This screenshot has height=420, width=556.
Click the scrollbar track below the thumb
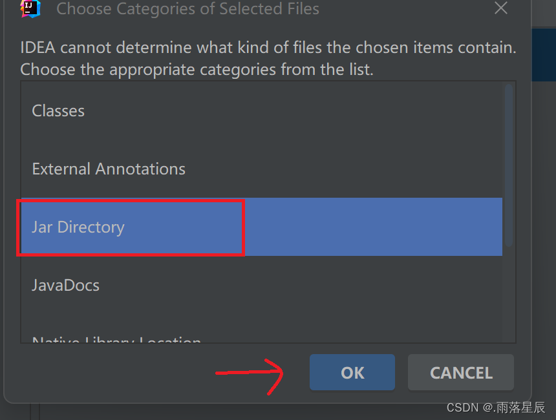coord(509,294)
